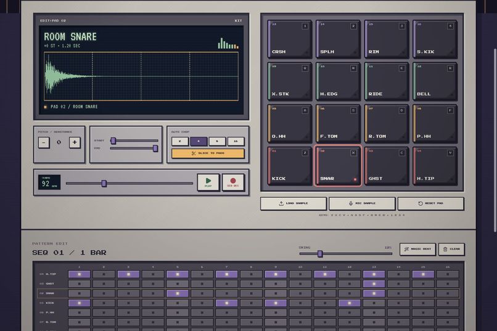
Task: Toggle P.HH row step 2
Action: 104,313
